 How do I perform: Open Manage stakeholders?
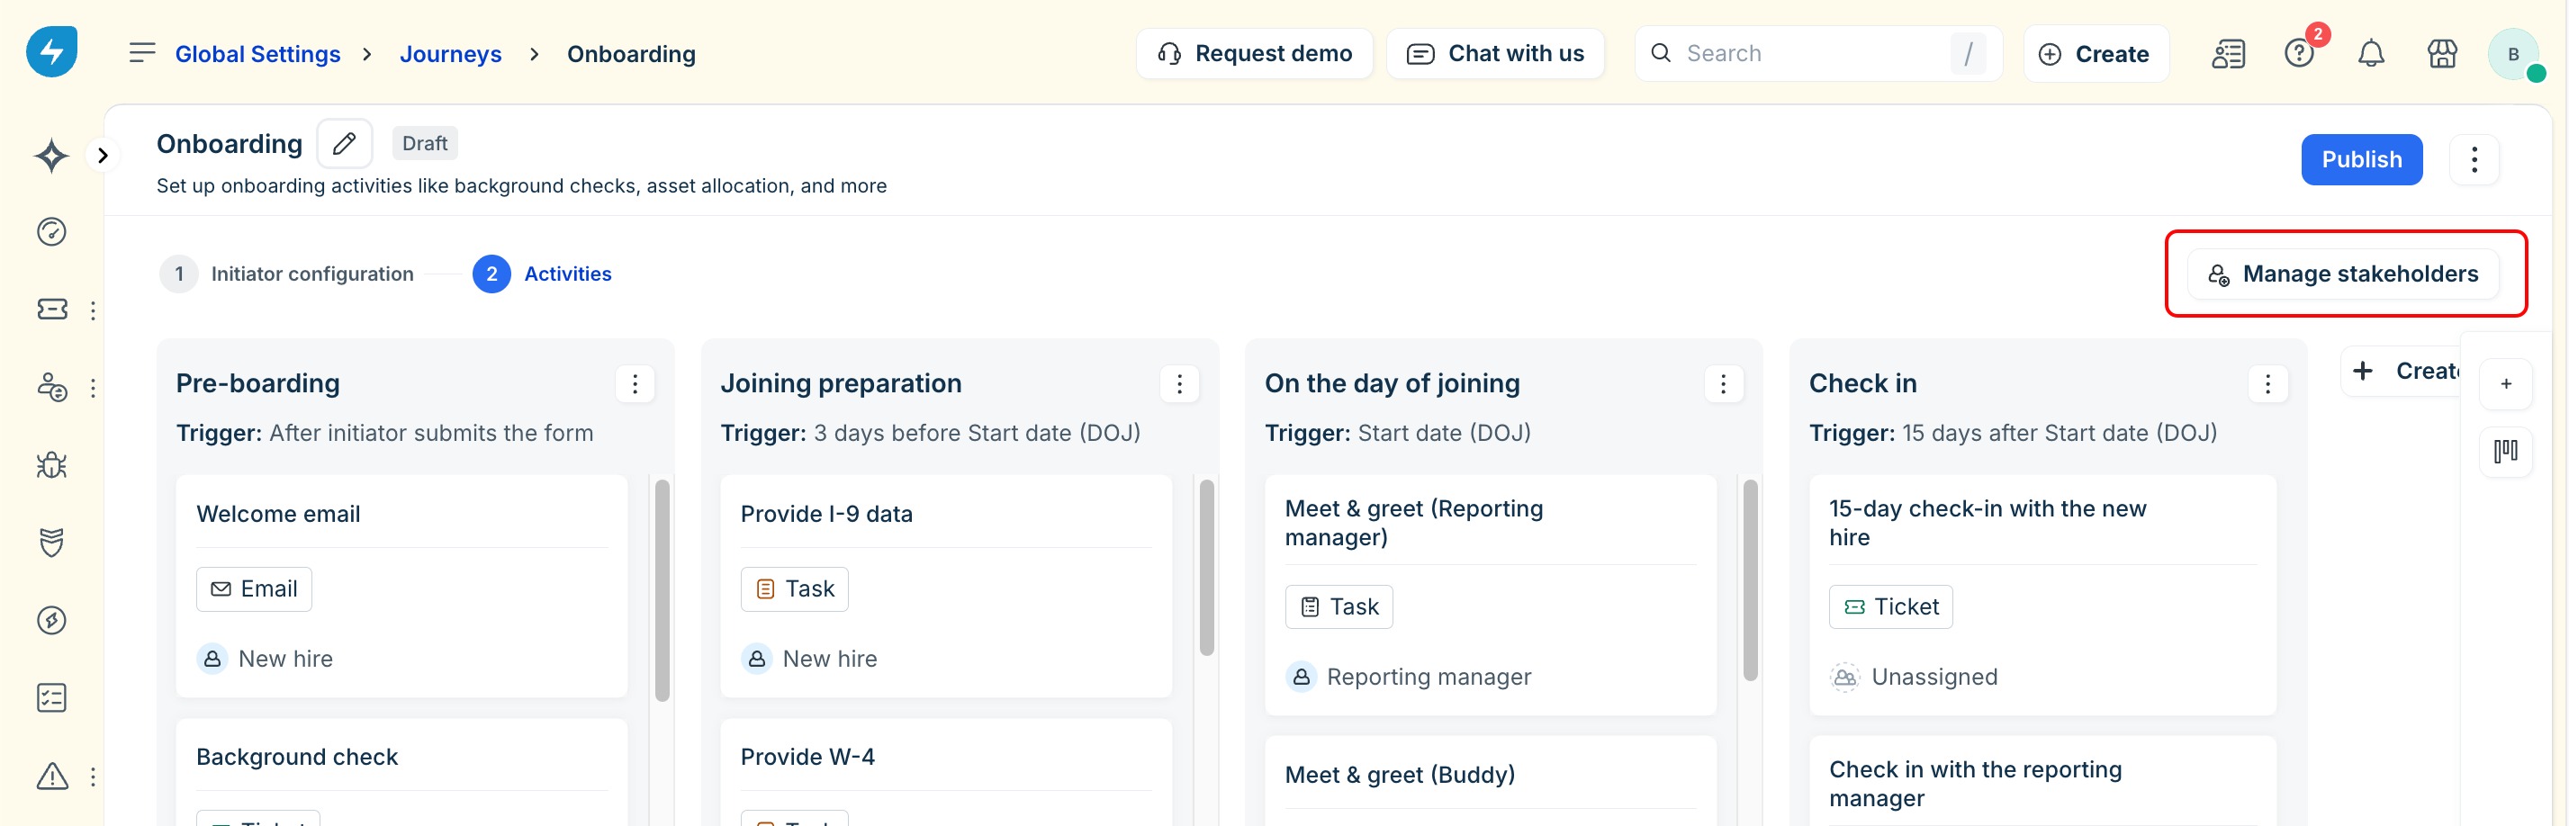point(2343,274)
